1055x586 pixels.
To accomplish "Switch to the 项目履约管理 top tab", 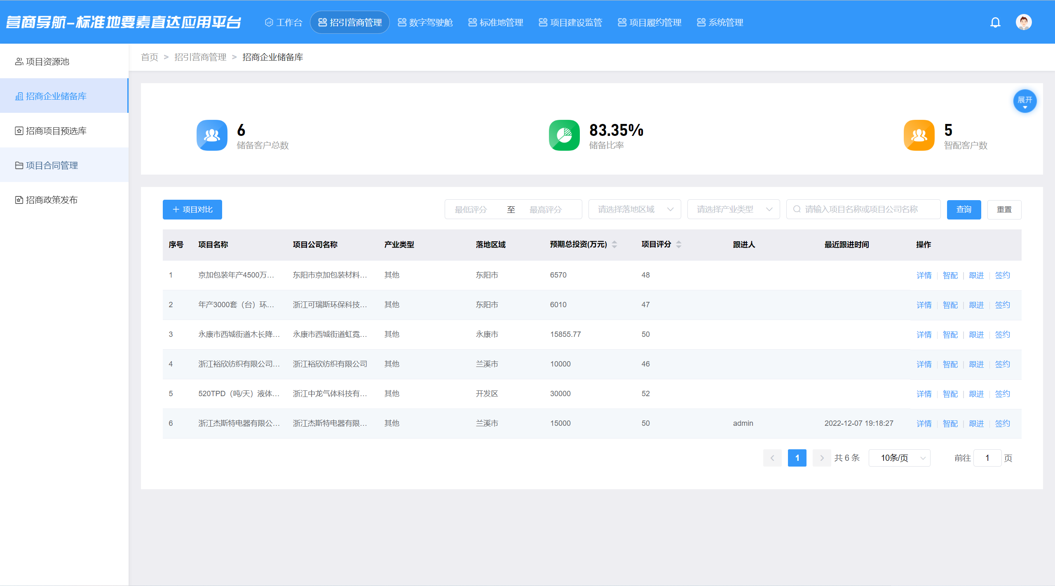I will tap(649, 22).
